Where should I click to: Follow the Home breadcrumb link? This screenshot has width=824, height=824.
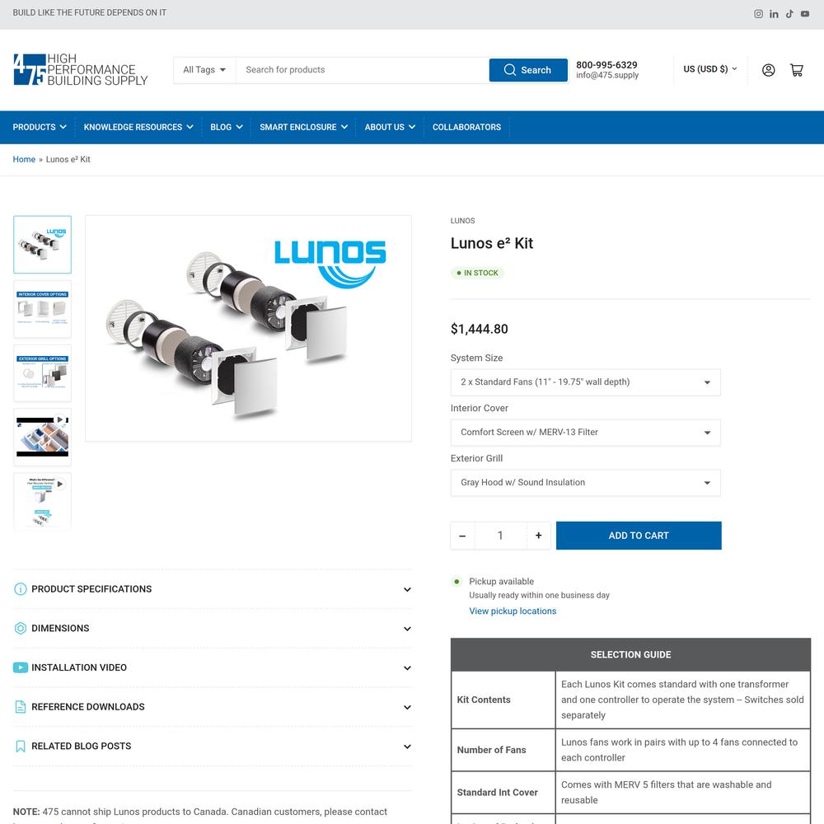click(x=24, y=159)
